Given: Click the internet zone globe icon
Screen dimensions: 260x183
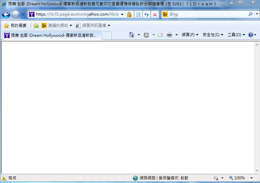Looking at the screenshot, I should [135, 178].
